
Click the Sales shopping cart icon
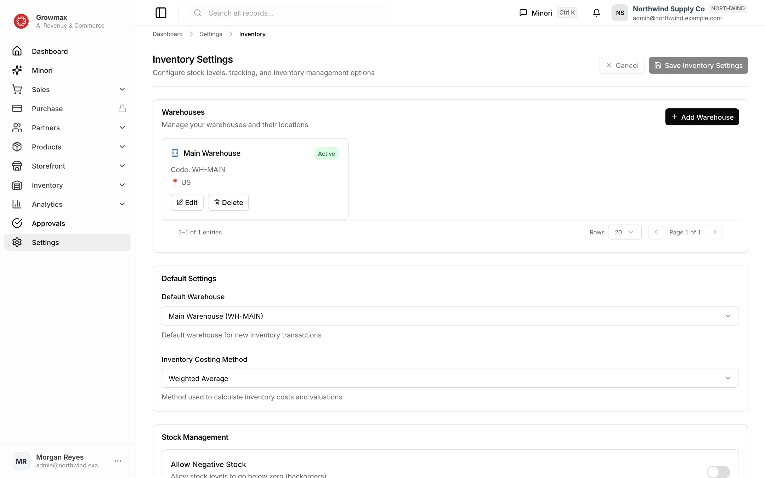pyautogui.click(x=17, y=90)
